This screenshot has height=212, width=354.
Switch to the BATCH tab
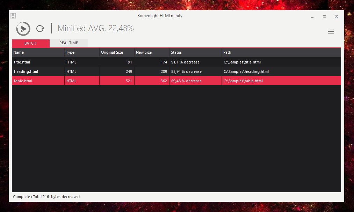click(x=30, y=43)
